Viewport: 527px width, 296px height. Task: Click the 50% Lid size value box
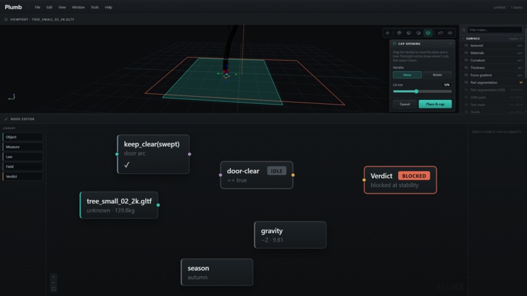[x=447, y=85]
